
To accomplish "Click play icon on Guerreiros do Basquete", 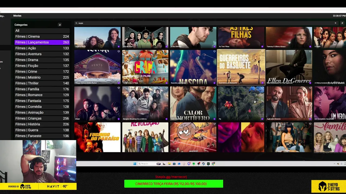I will (262, 83).
